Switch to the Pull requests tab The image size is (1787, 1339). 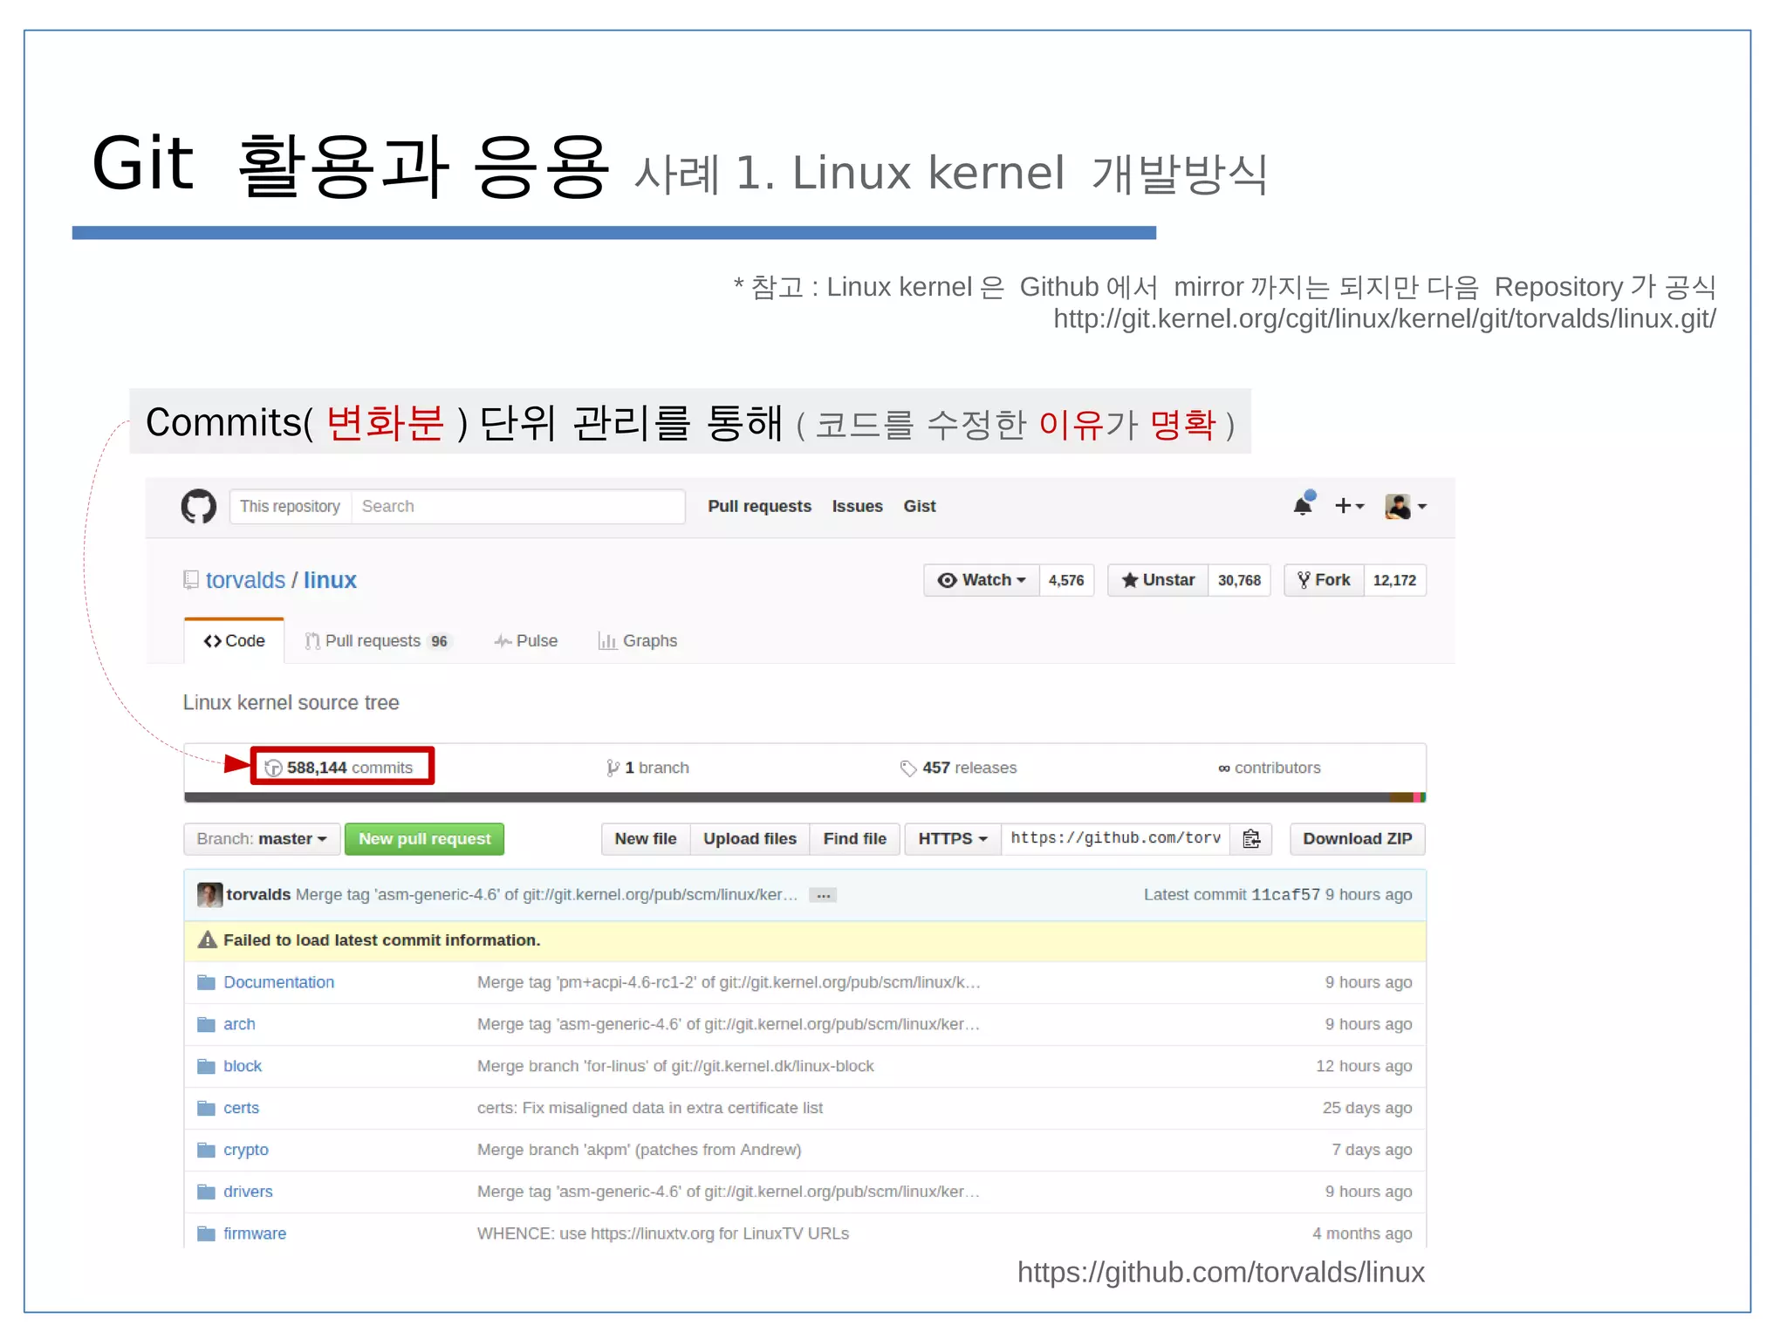(377, 640)
